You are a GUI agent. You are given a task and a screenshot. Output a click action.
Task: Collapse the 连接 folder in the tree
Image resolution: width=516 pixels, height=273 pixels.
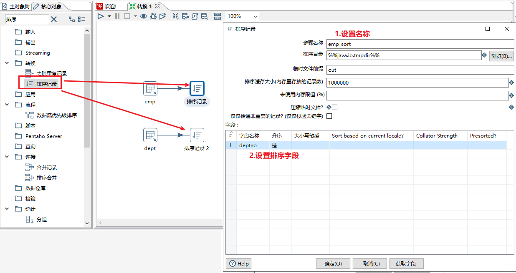[x=7, y=157]
